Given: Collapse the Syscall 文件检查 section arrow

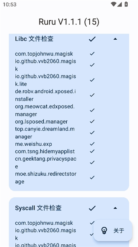Looking at the screenshot, I should coord(115,208).
